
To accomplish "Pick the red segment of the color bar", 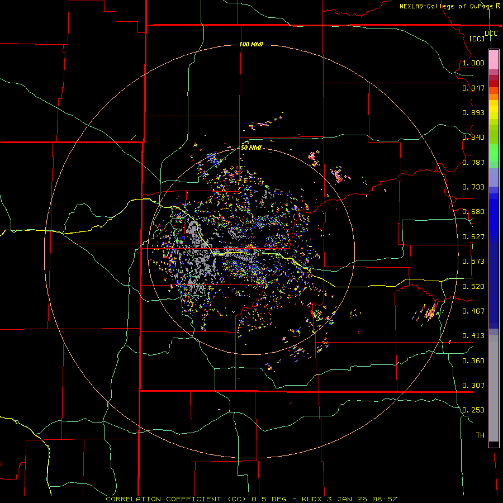I will click(493, 84).
